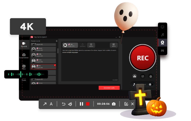Click the Choose a voice heading
191x121 pixels.
point(35,41)
